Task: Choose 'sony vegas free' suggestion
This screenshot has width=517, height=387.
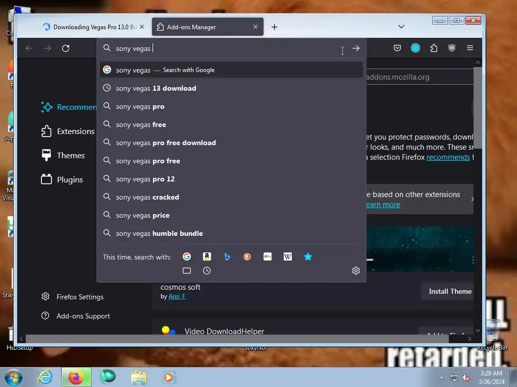Action: tap(231, 124)
